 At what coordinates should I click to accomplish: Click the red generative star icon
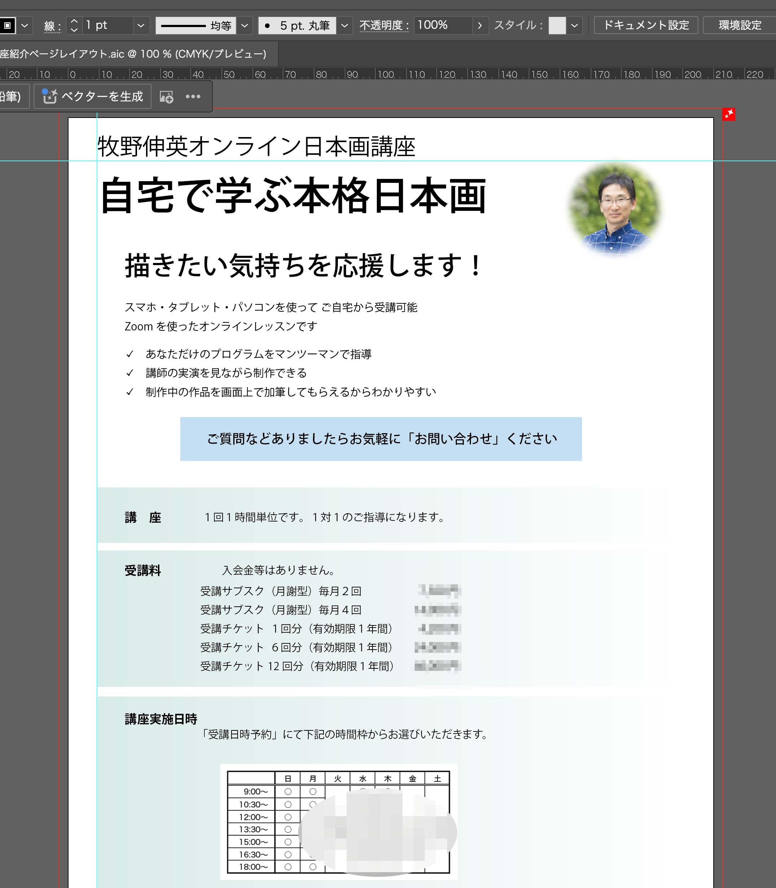[729, 114]
